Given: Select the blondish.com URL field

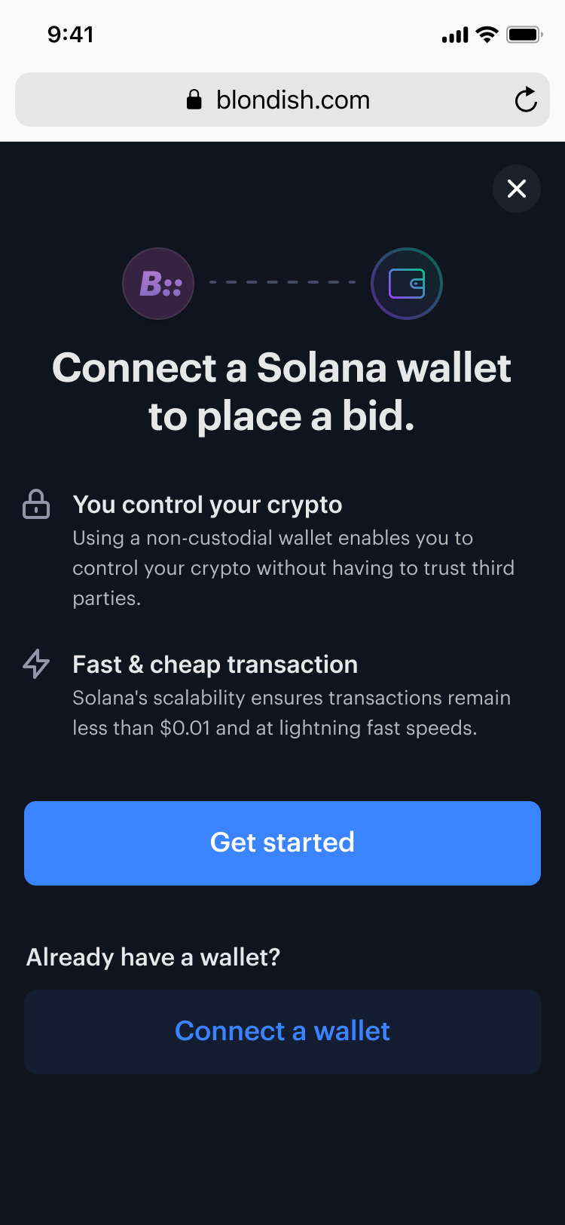Looking at the screenshot, I should coord(282,100).
